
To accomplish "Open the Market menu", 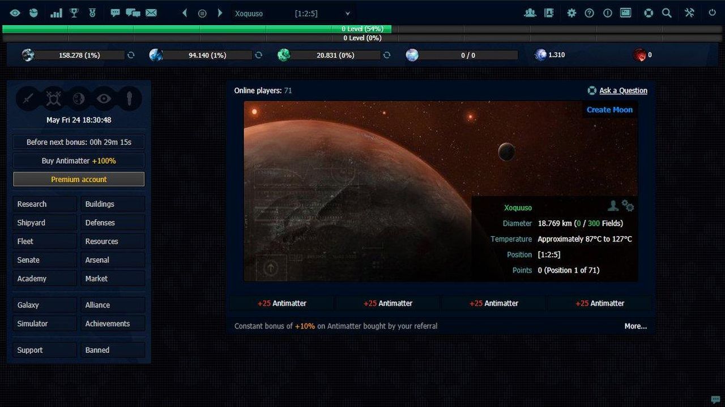I will pos(113,279).
